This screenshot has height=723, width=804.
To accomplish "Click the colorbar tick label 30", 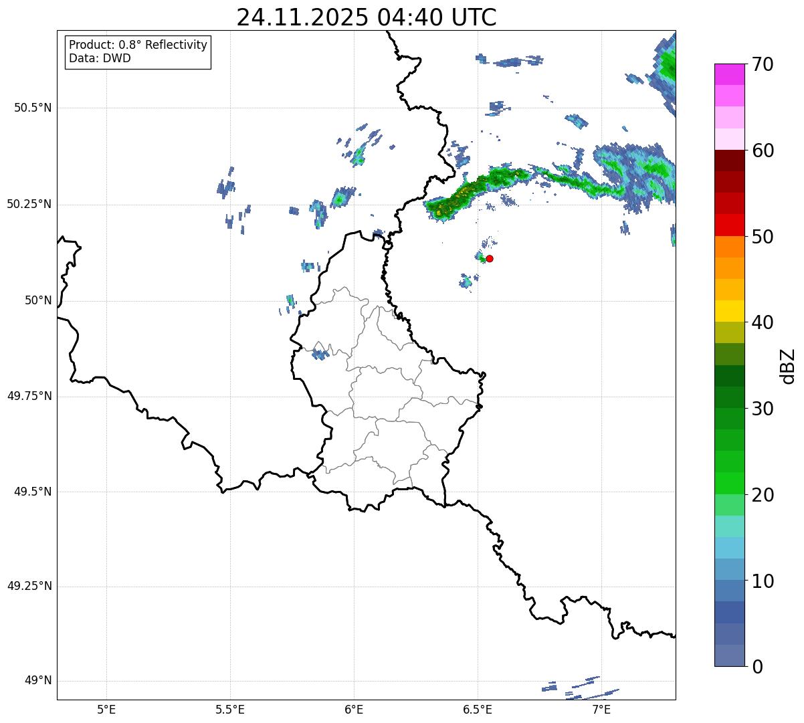I will tap(763, 409).
